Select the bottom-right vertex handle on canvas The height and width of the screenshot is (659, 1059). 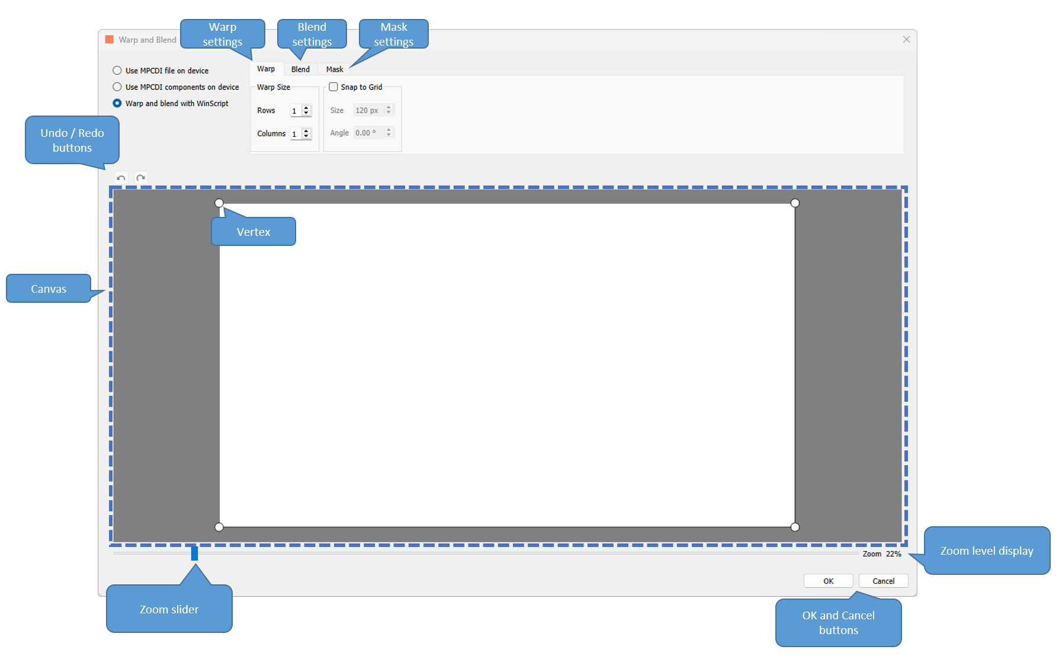pos(795,527)
